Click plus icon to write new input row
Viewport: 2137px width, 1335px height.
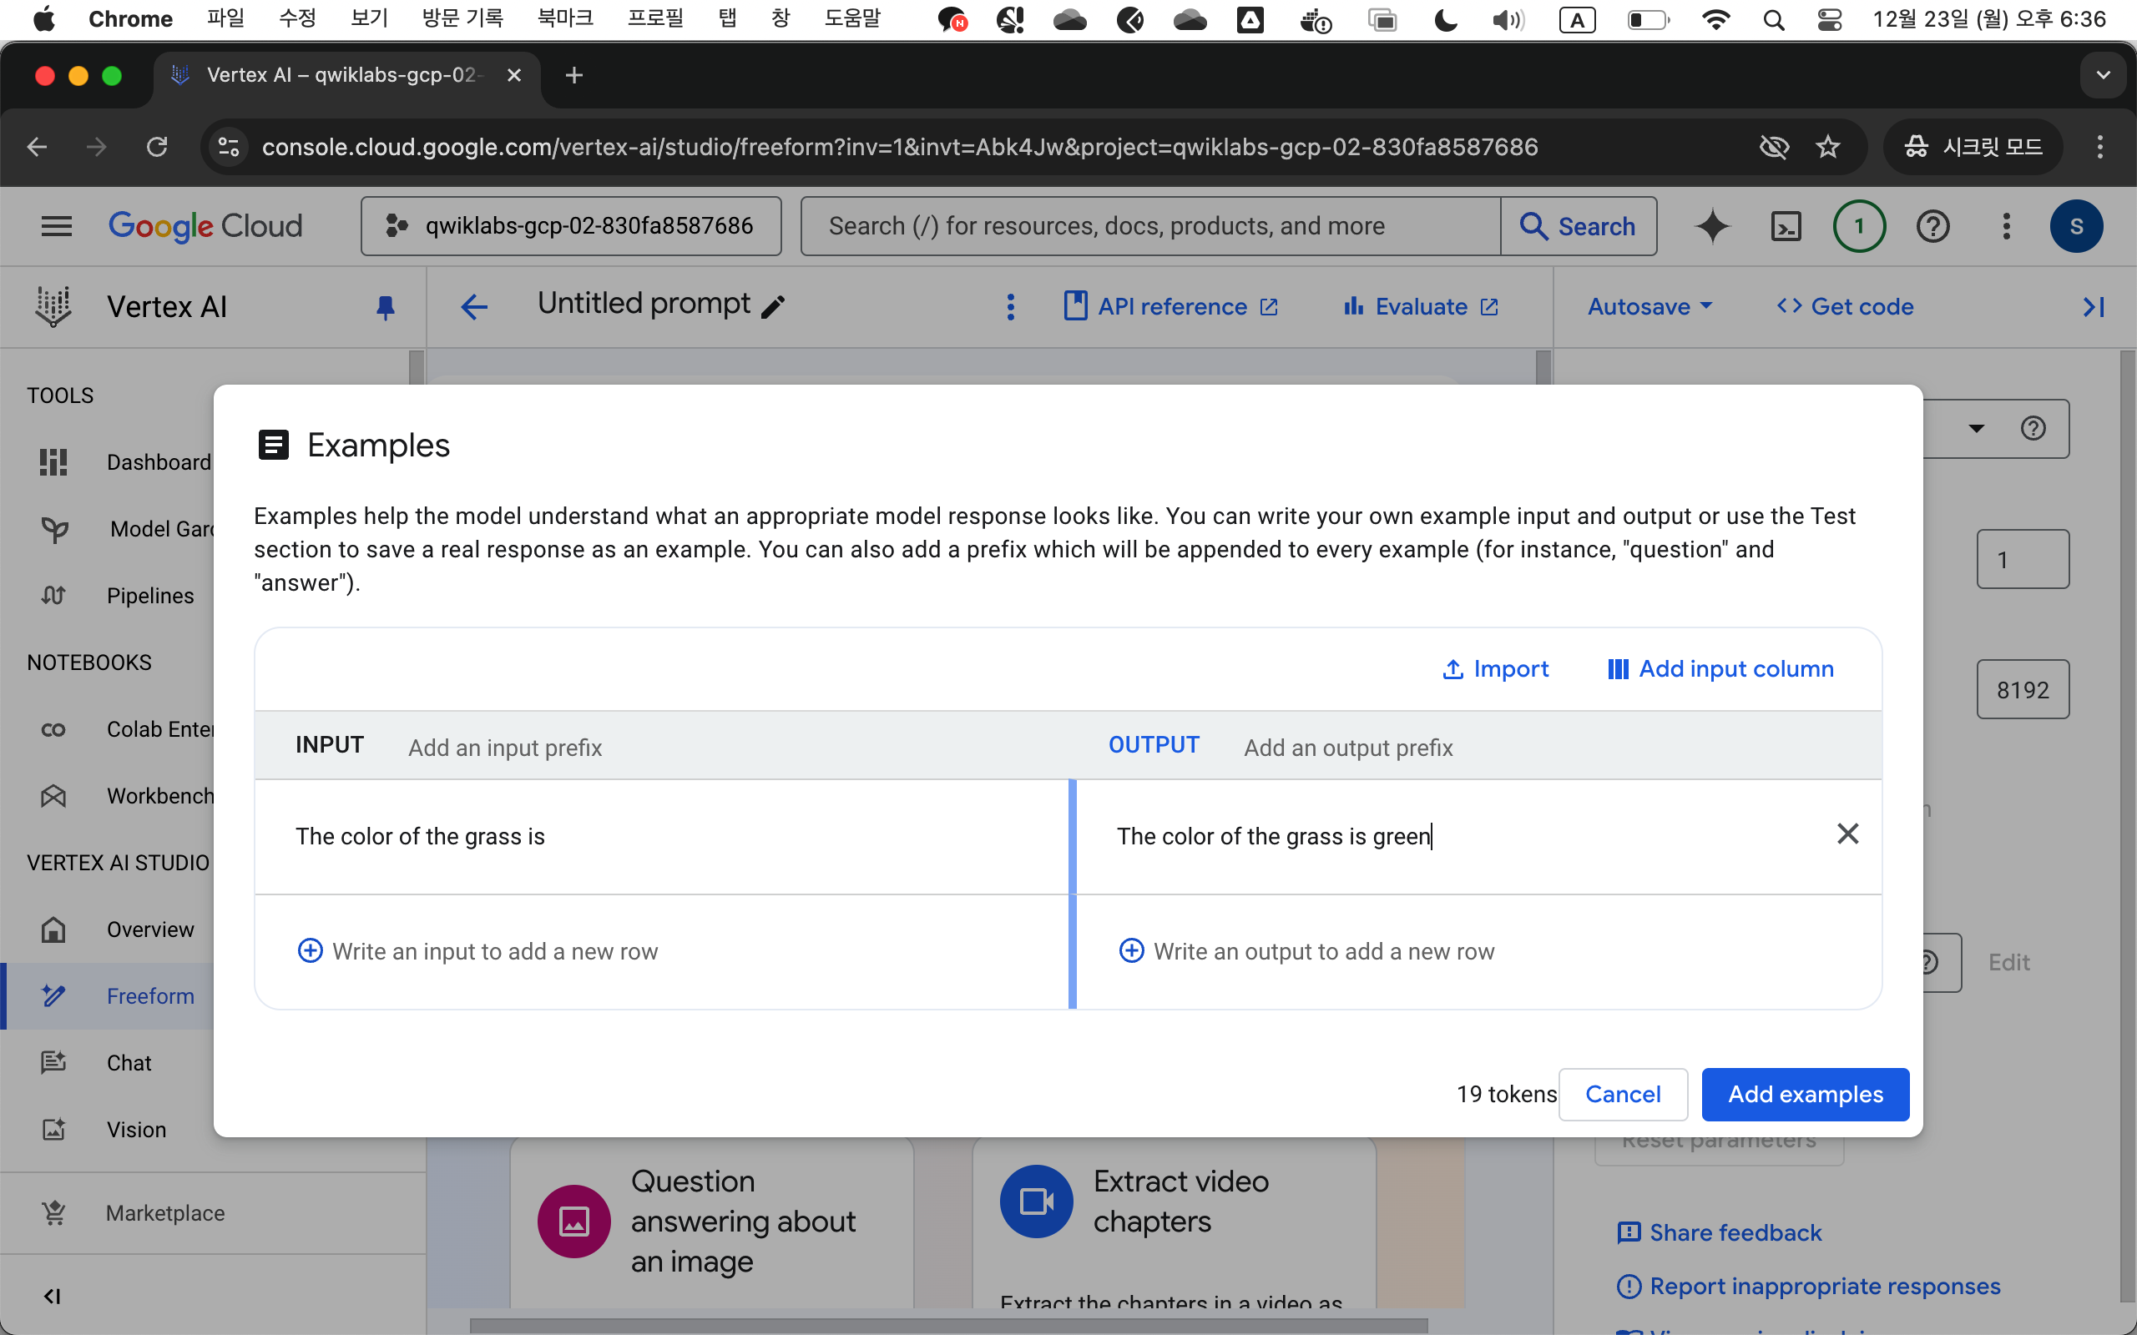[310, 951]
